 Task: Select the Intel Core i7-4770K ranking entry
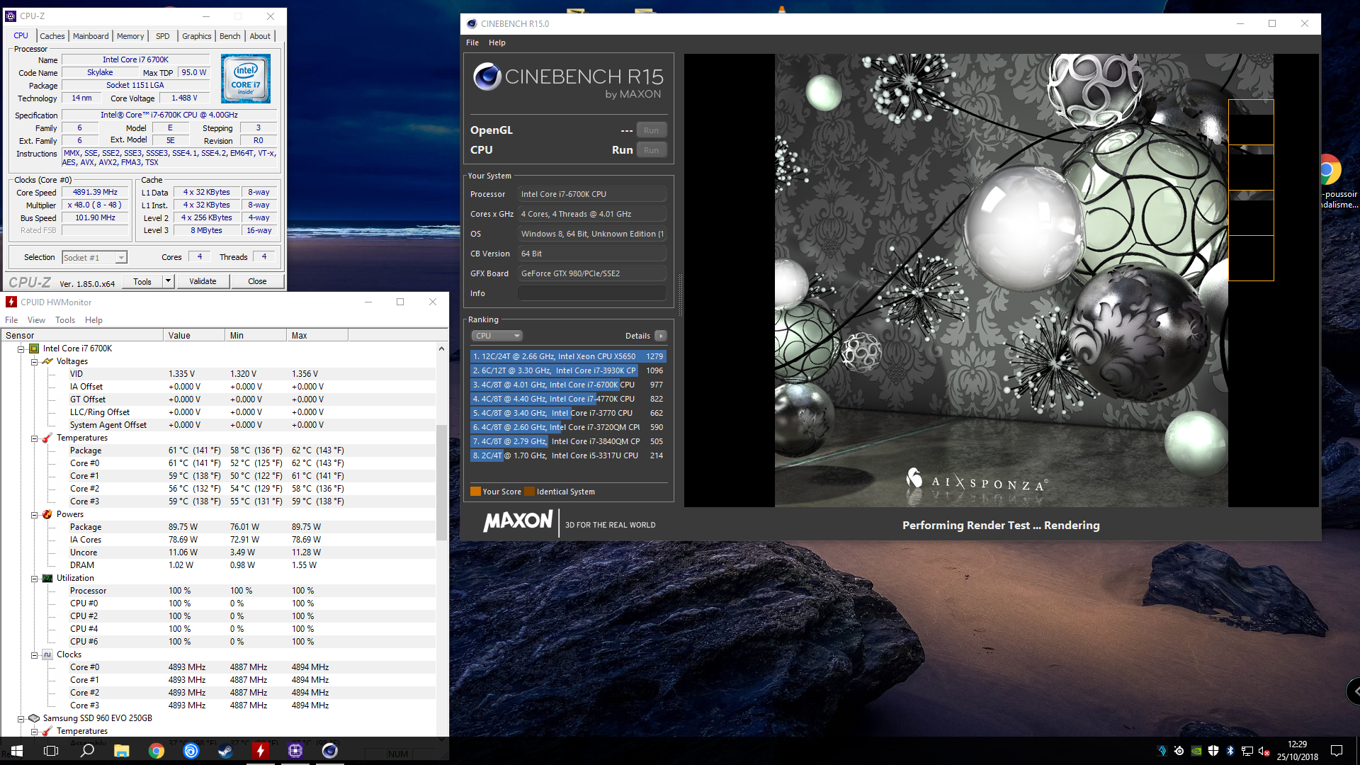pyautogui.click(x=568, y=399)
